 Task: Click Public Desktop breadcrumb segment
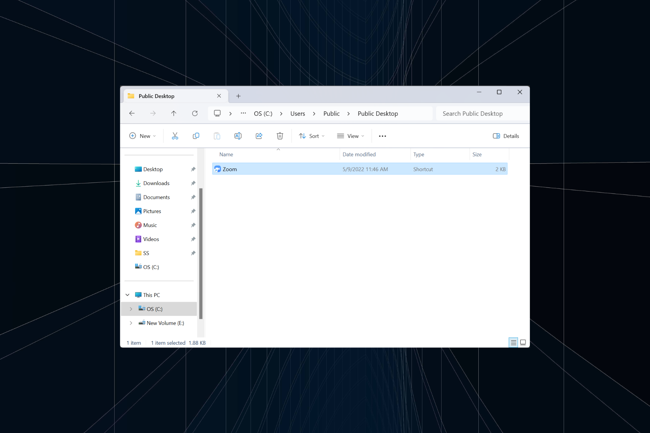tap(378, 114)
